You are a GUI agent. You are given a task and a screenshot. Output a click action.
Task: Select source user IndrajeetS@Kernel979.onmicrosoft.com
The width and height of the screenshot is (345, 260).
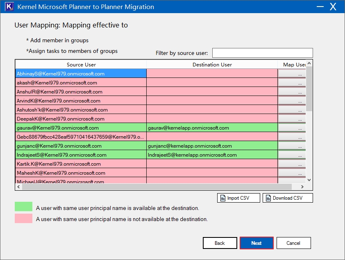[81, 155]
